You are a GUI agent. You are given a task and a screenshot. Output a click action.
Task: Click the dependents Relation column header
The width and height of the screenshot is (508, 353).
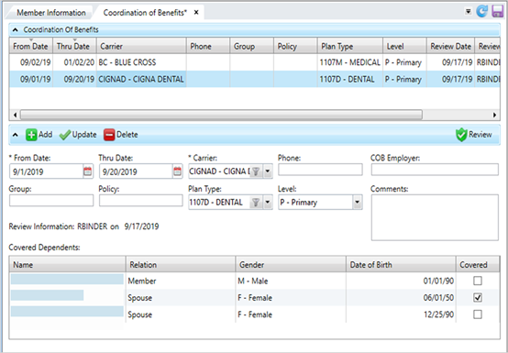pos(181,265)
